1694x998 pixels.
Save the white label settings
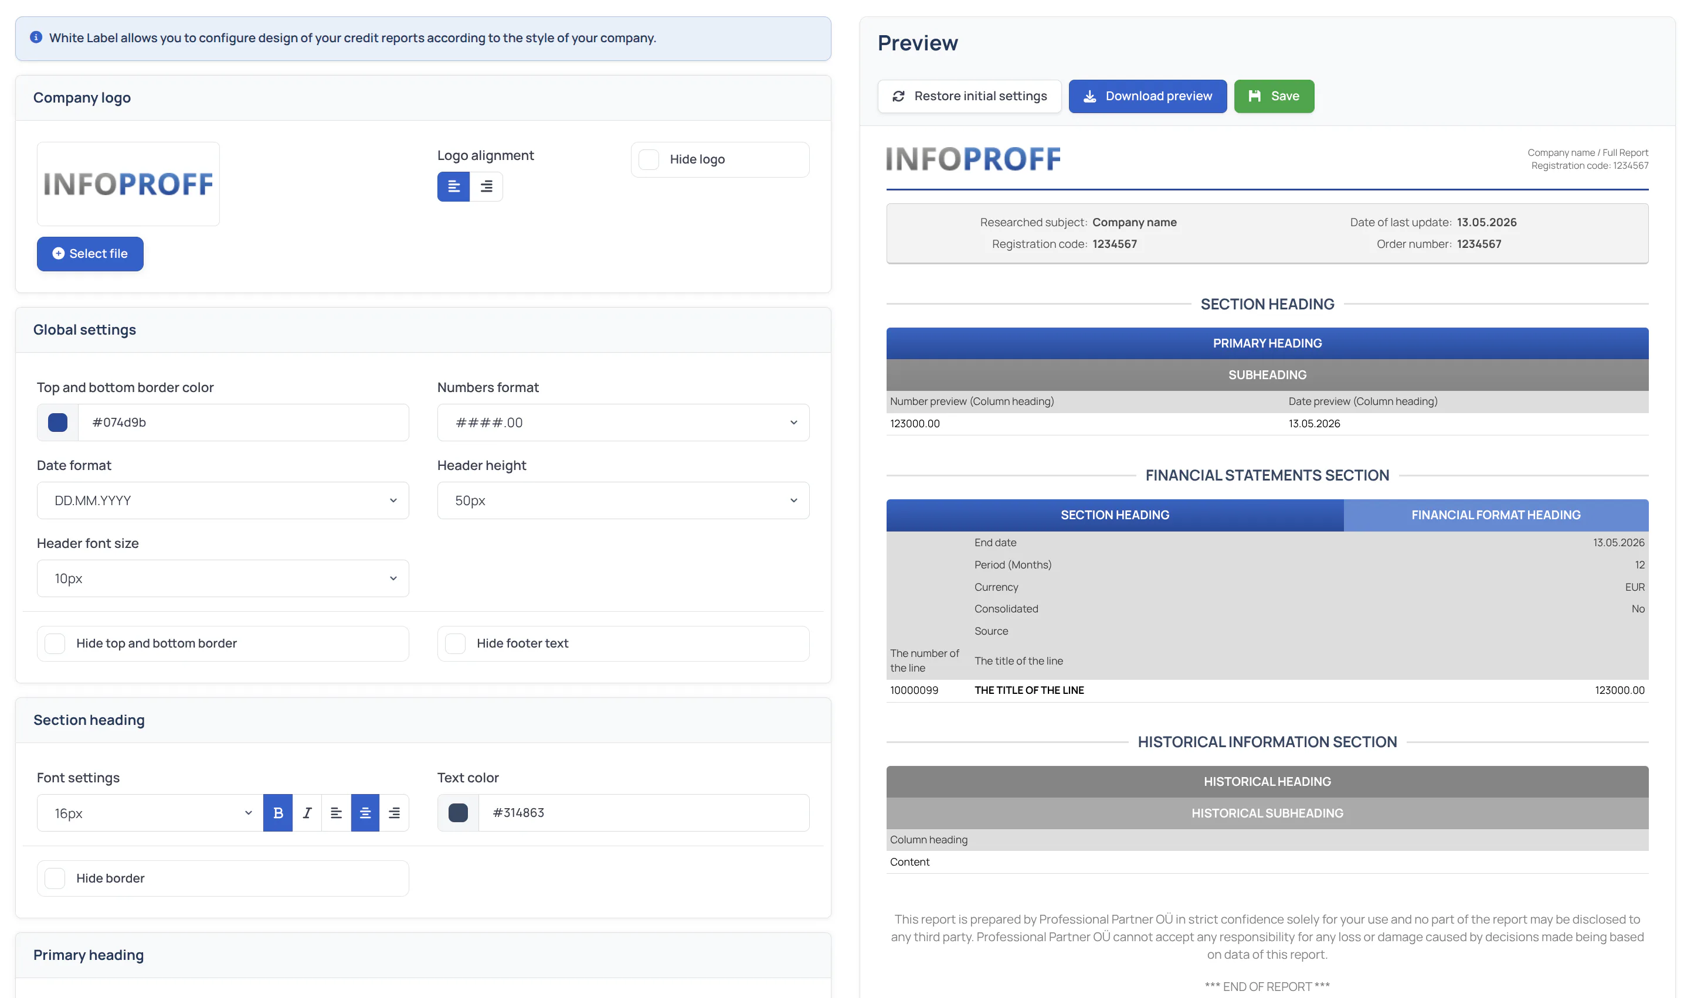pyautogui.click(x=1274, y=96)
